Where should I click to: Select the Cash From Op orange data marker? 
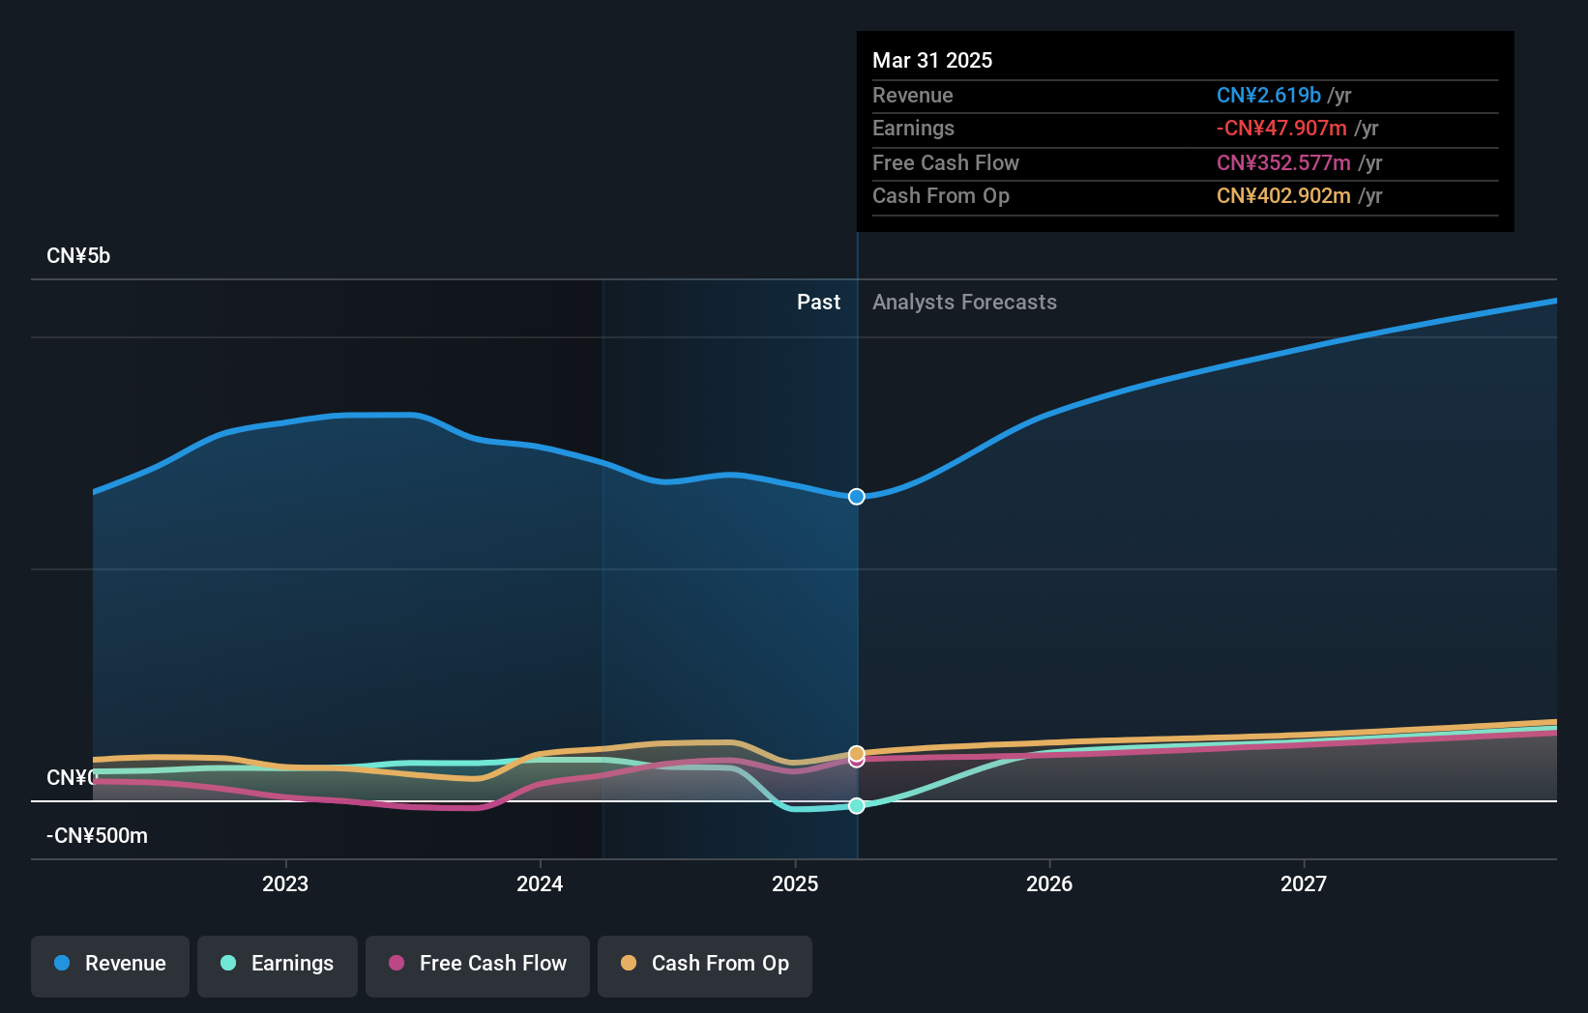pos(857,753)
